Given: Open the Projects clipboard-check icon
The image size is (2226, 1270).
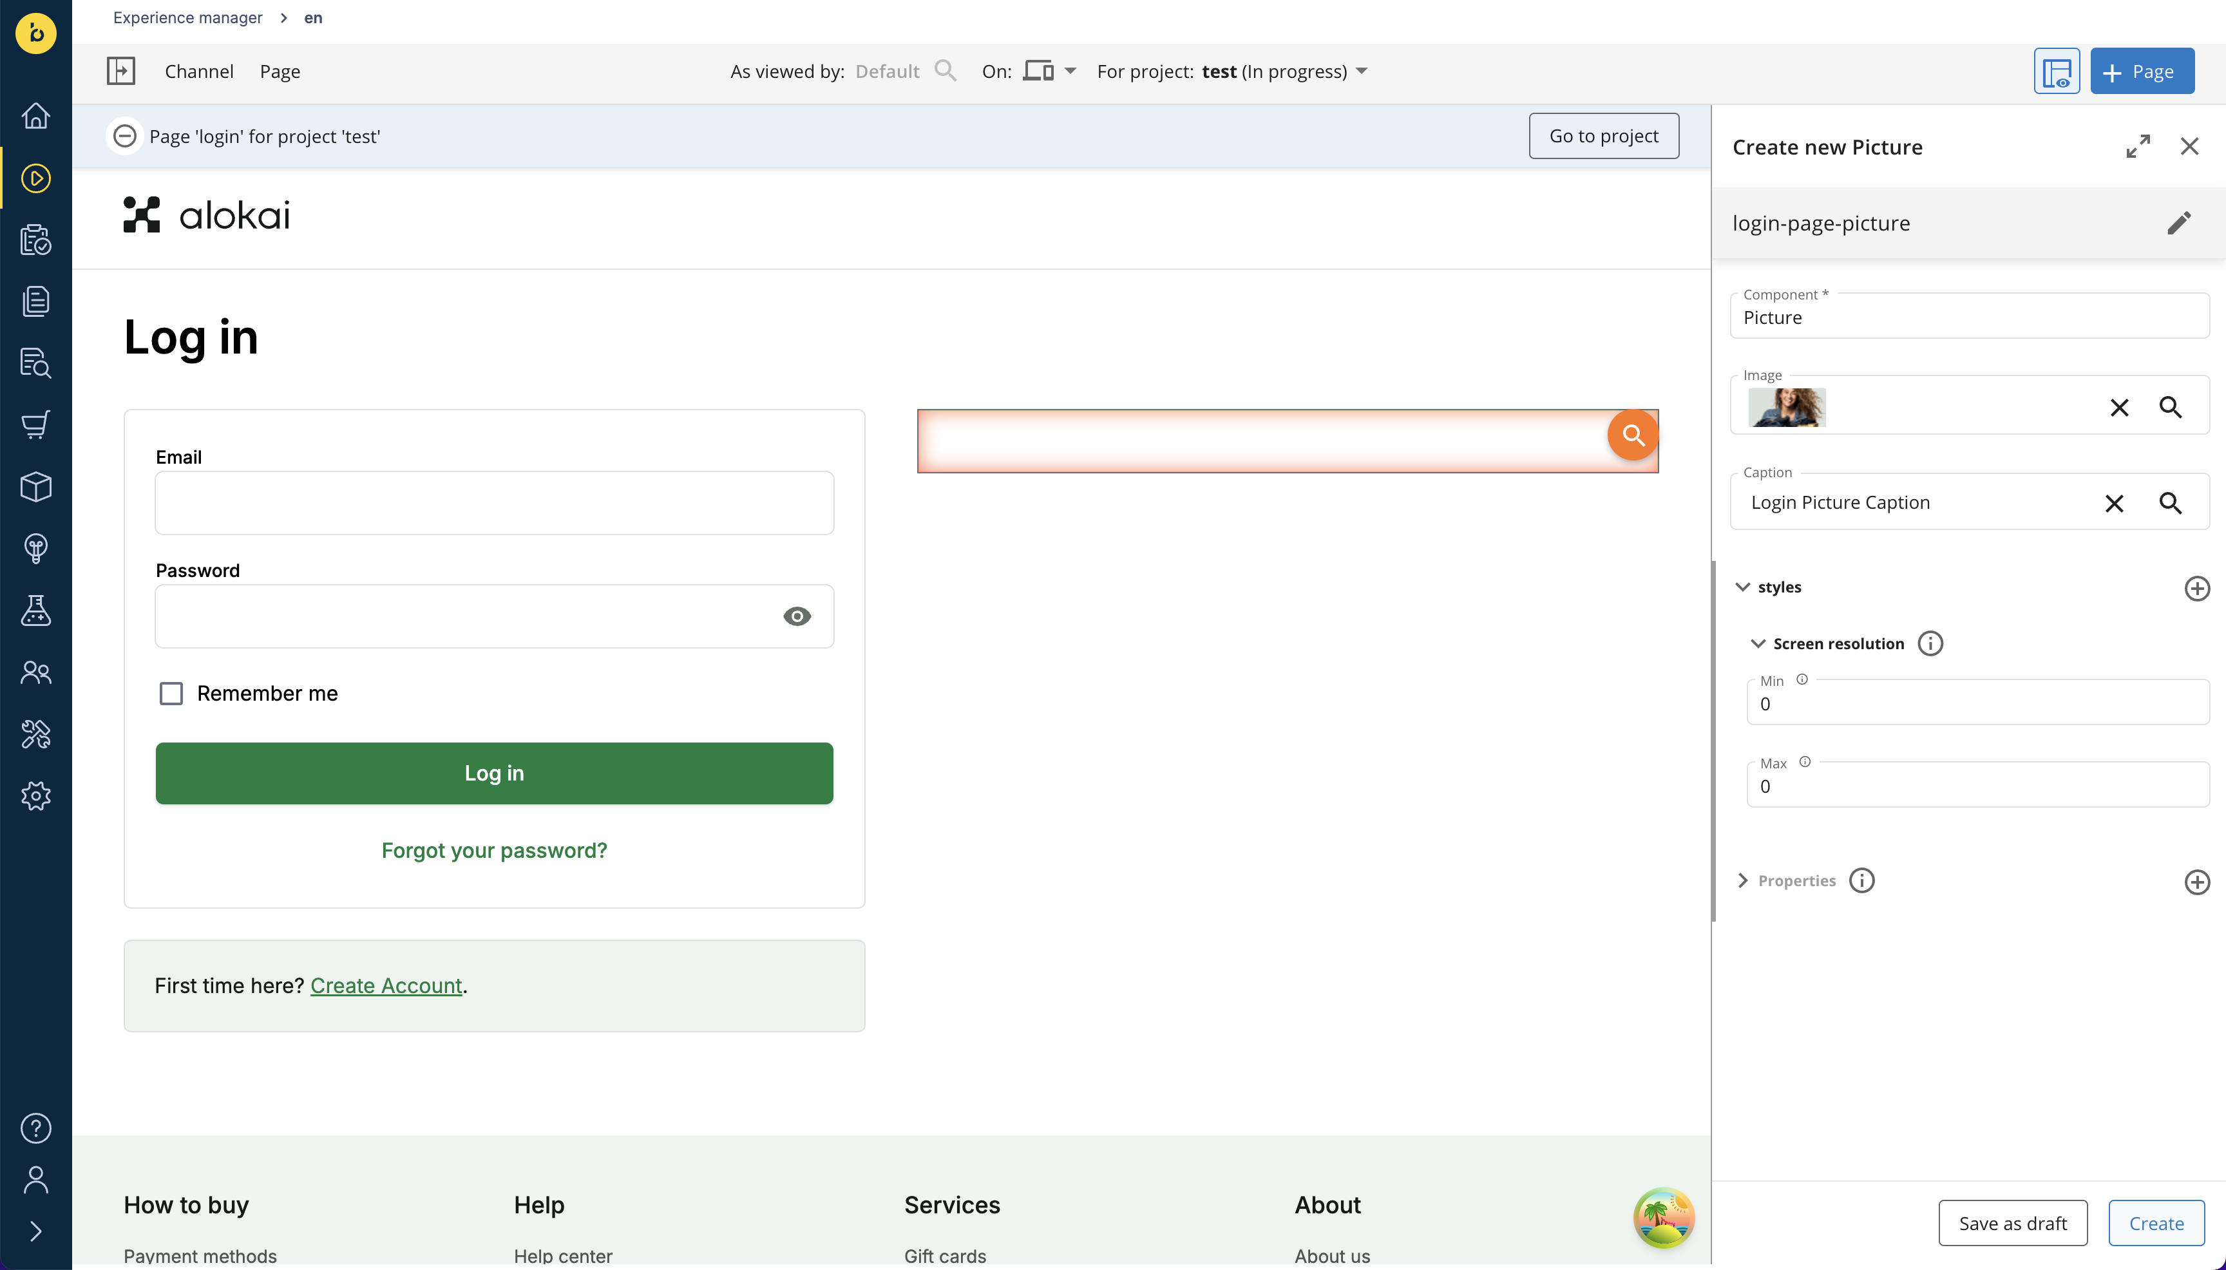Looking at the screenshot, I should (36, 240).
